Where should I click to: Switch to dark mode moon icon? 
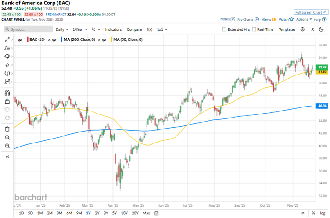tap(313, 29)
